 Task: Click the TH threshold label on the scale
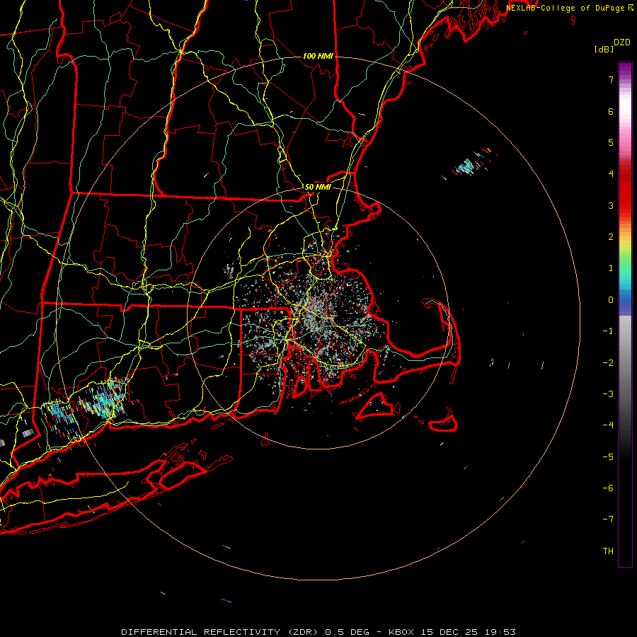[x=608, y=551]
